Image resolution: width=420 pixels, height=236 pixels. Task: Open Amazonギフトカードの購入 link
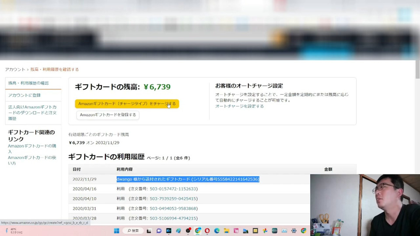[32, 149]
